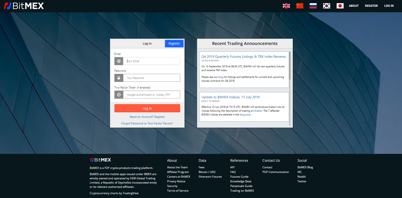Open Forgot Password or Two-Factor Device link

pyautogui.click(x=147, y=123)
